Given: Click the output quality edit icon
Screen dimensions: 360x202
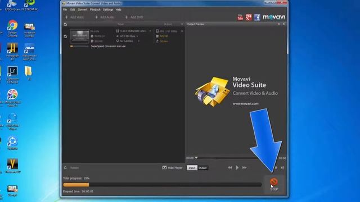Looking at the screenshot, I should (157, 41).
